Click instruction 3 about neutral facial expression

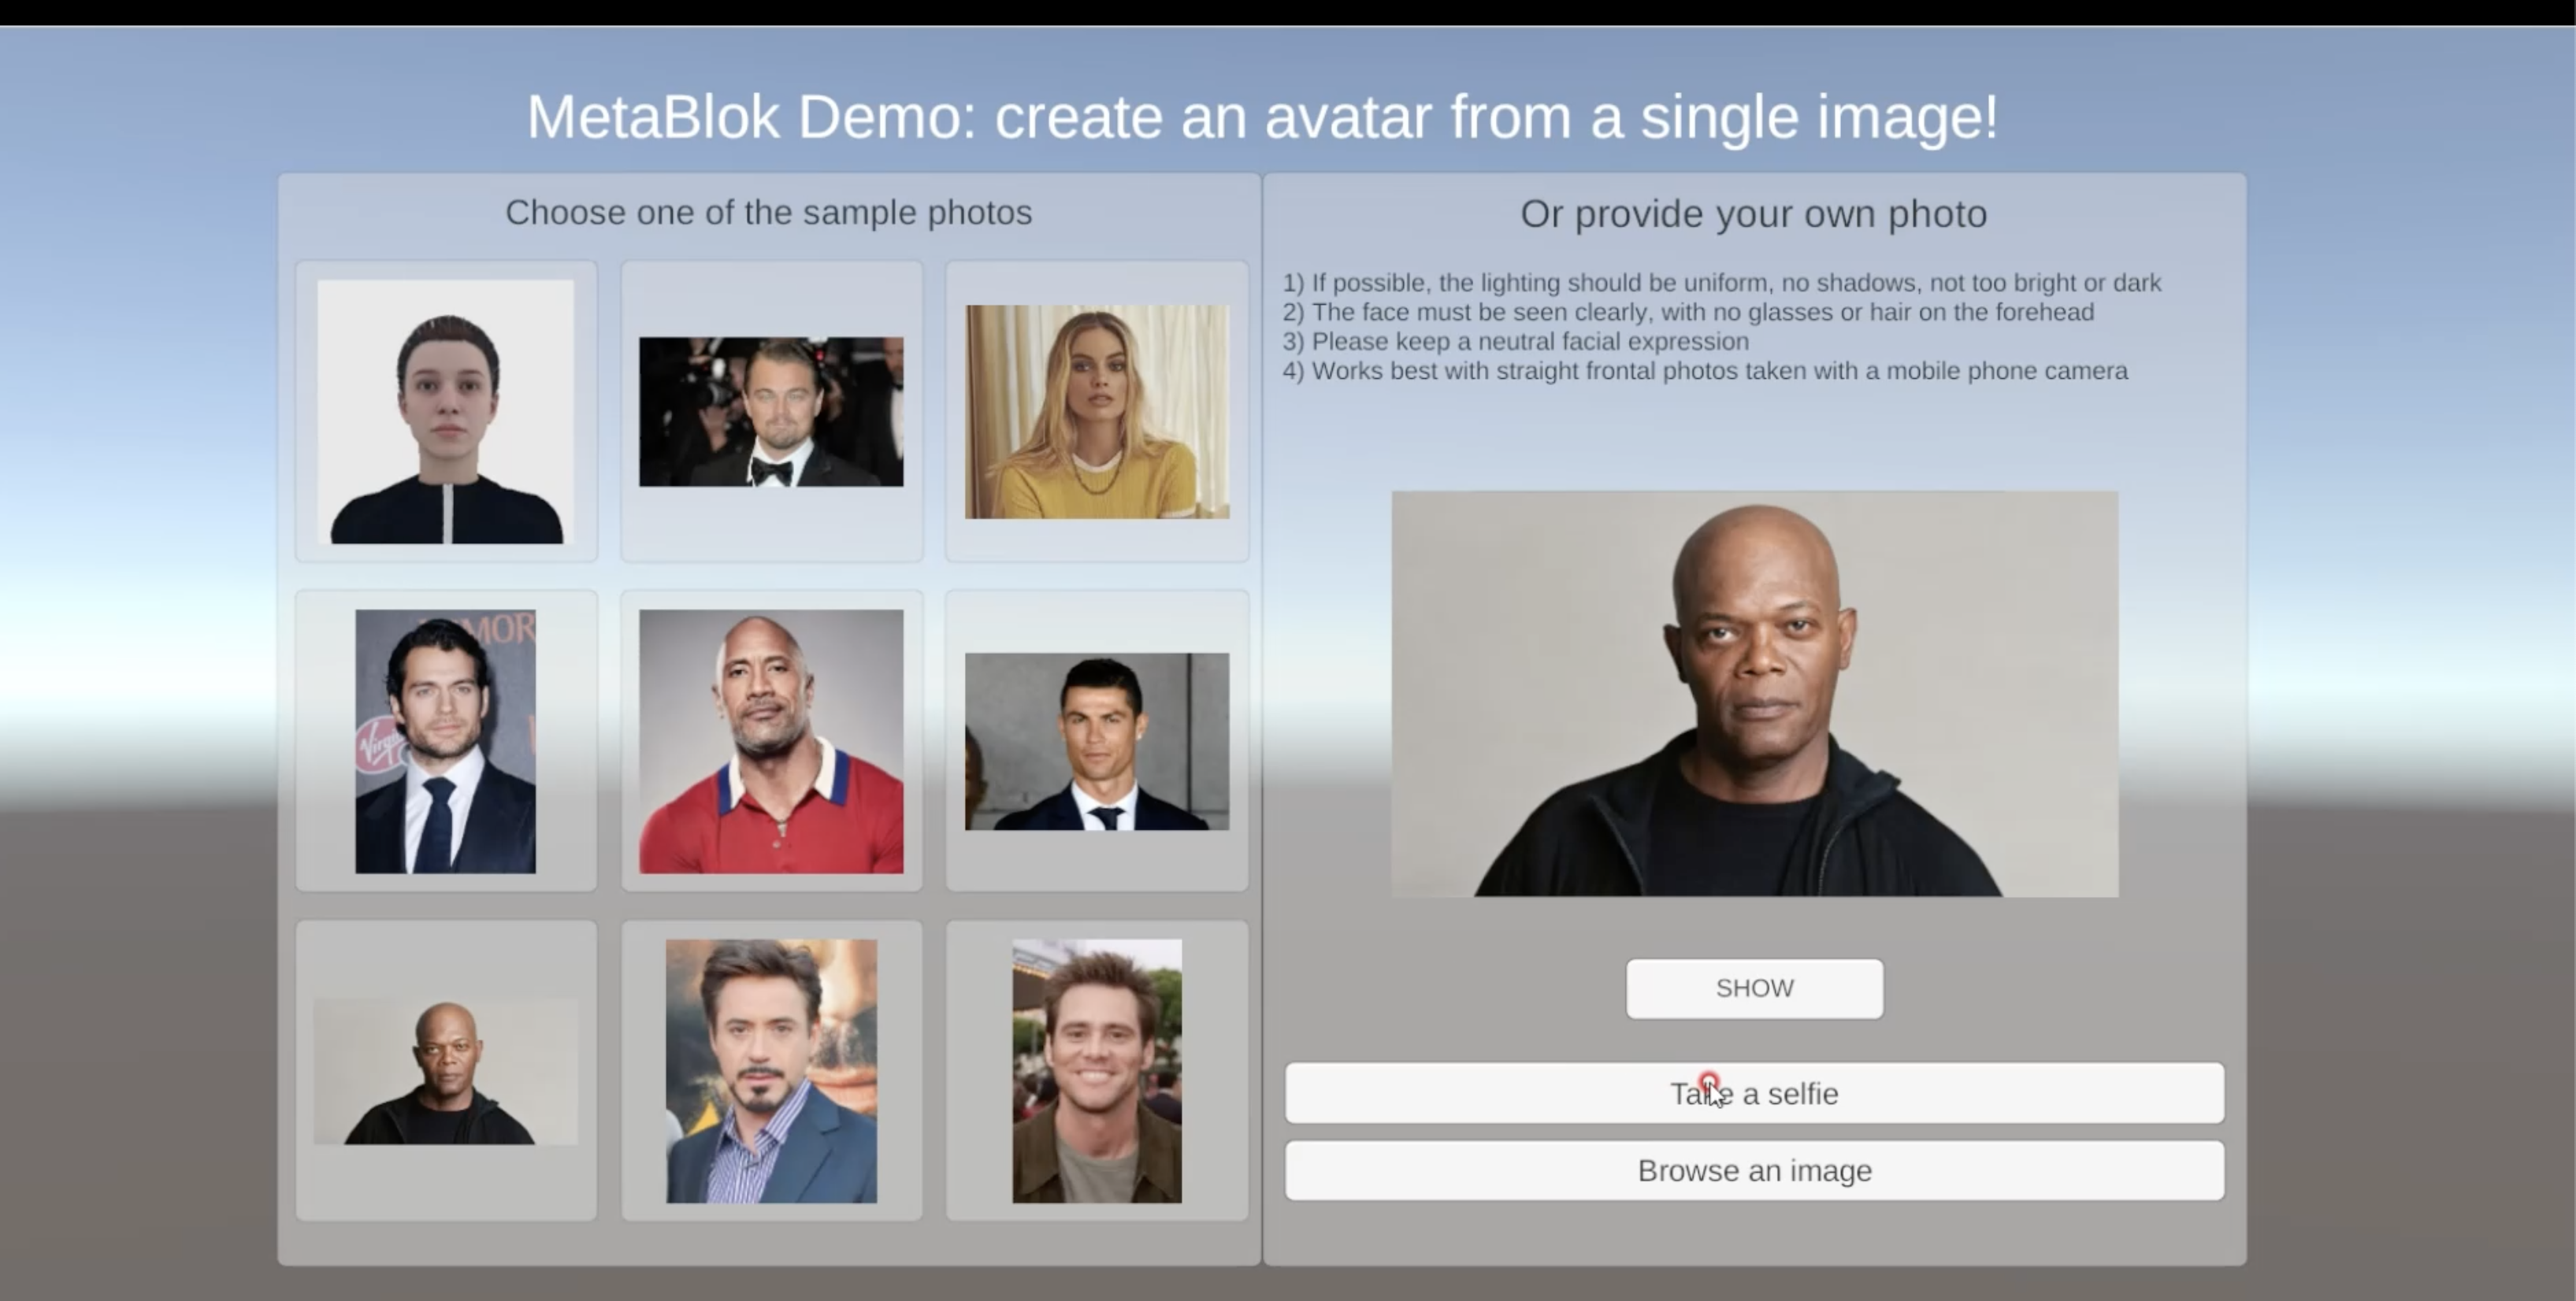click(1514, 341)
